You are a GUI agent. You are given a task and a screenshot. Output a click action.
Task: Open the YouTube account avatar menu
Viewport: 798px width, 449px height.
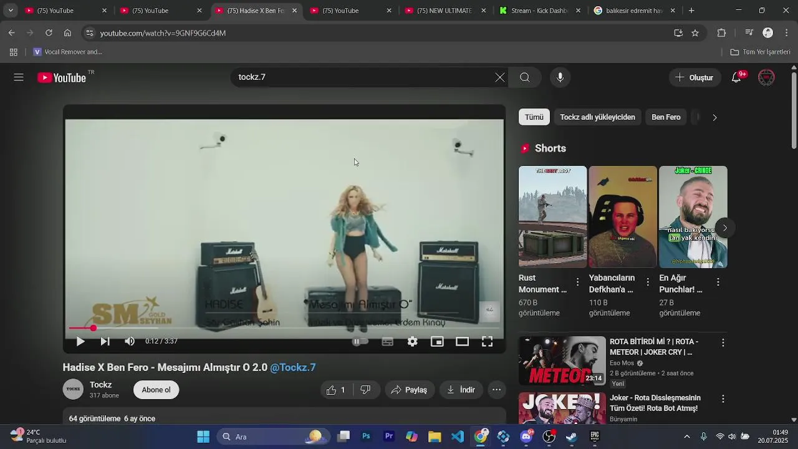click(766, 77)
